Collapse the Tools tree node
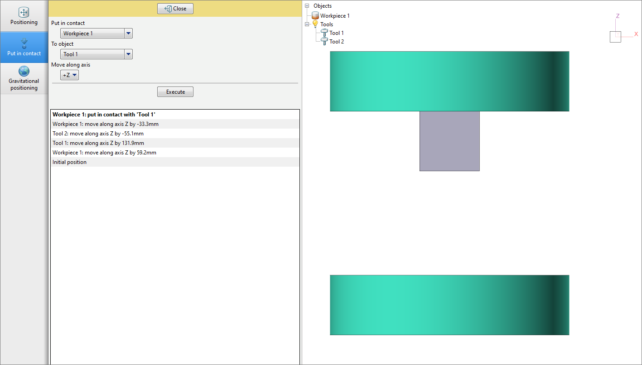This screenshot has height=365, width=642. (x=307, y=24)
